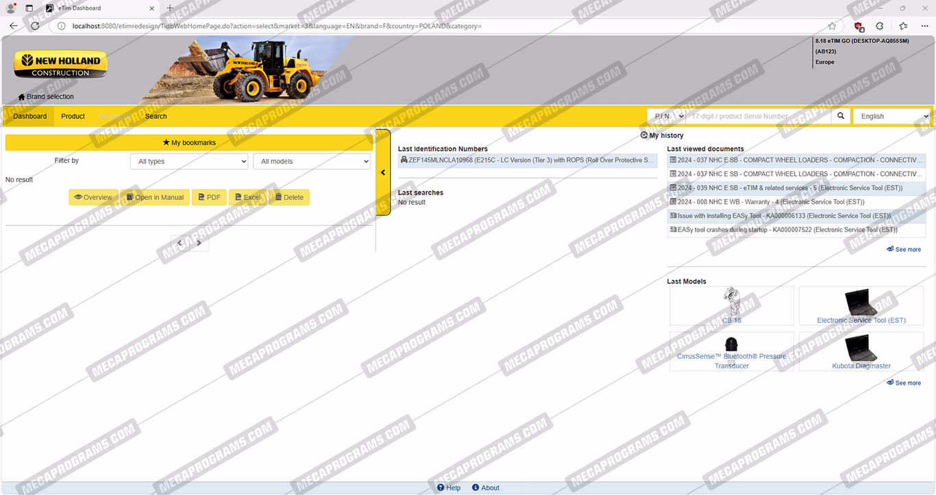Click the Delete bookmark button
Viewport: 936px width, 495px height.
tap(289, 197)
